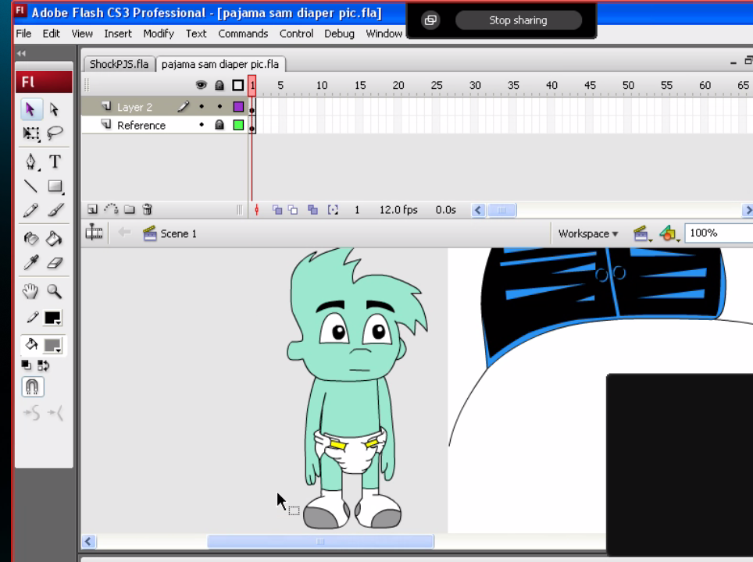Screen dimensions: 753x562
Task: Click the Swap Colors button
Action: pyautogui.click(x=43, y=366)
